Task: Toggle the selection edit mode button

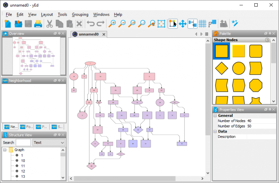Action: (173, 23)
